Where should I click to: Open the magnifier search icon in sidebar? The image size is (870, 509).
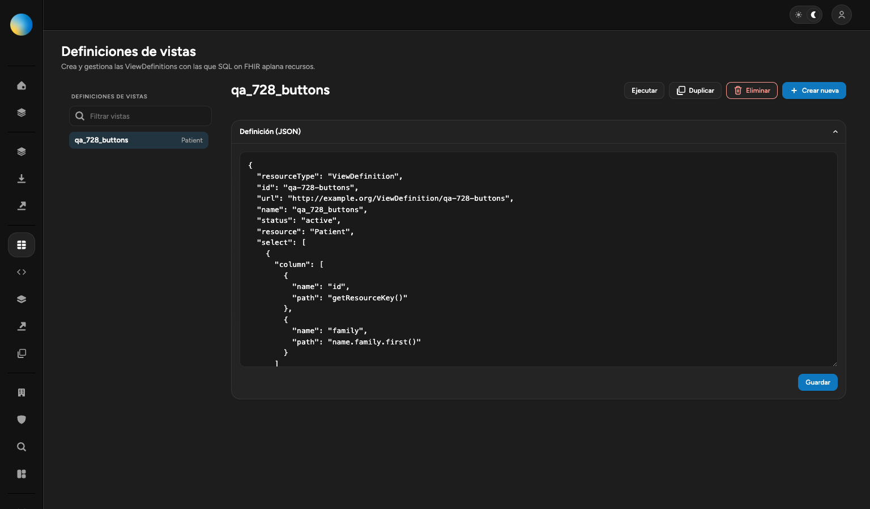click(22, 447)
